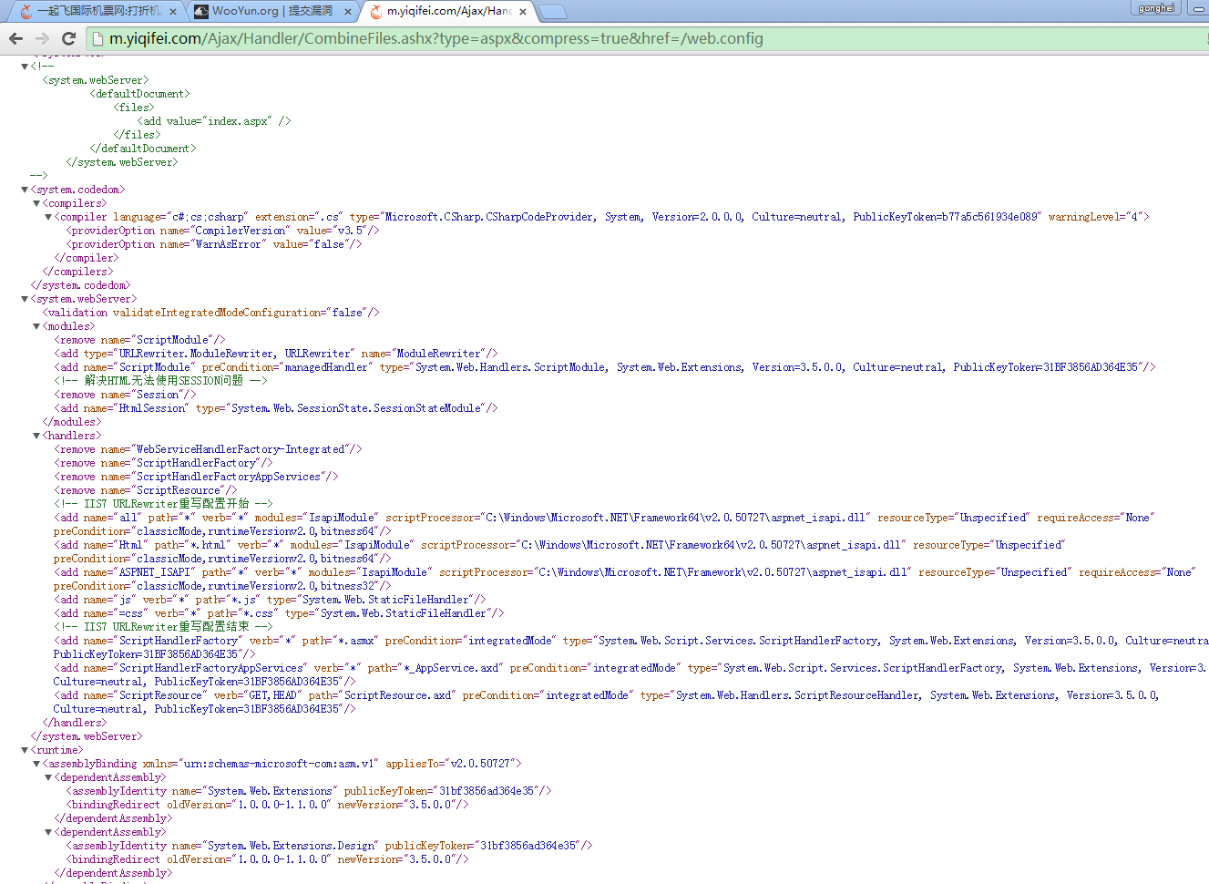
Task: Click the </system.codedom> closing tag
Action: pyautogui.click(x=80, y=285)
